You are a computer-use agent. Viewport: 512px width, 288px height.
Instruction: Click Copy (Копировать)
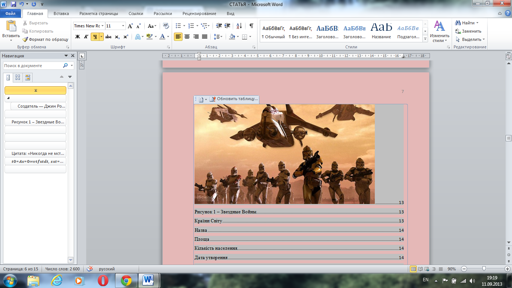[37, 31]
